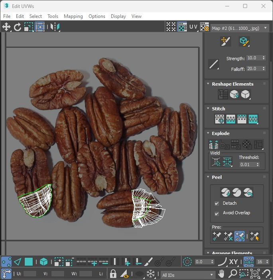The image size is (273, 280).
Task: Click the Pin Selected icon
Action: coord(216,236)
